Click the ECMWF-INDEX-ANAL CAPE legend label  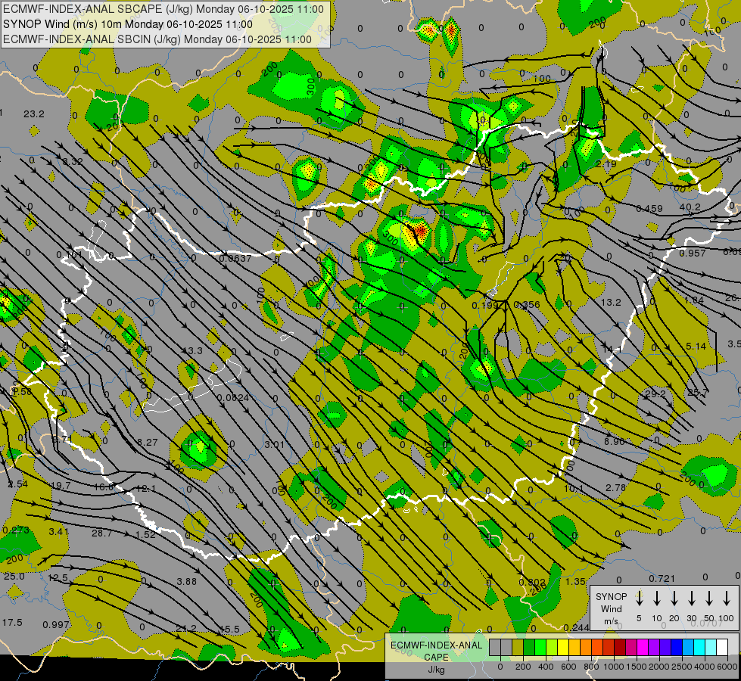point(436,651)
